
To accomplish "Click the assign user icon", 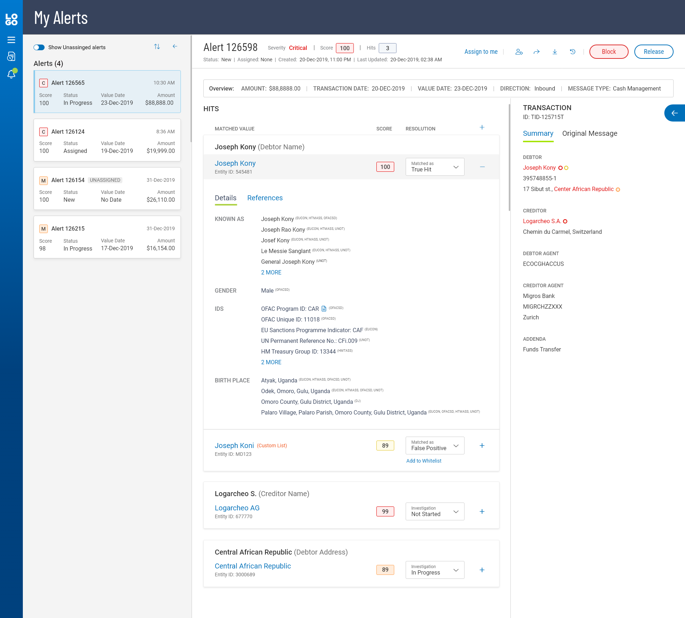I will (519, 52).
